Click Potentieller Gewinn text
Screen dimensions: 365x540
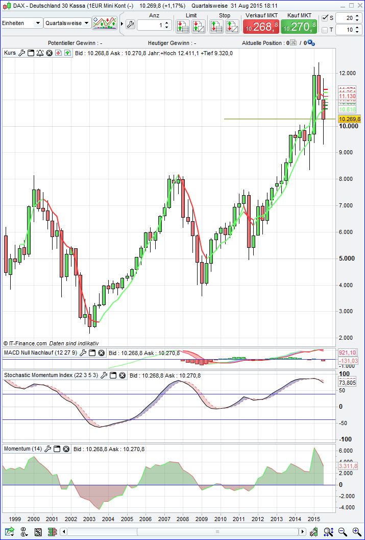(75, 43)
